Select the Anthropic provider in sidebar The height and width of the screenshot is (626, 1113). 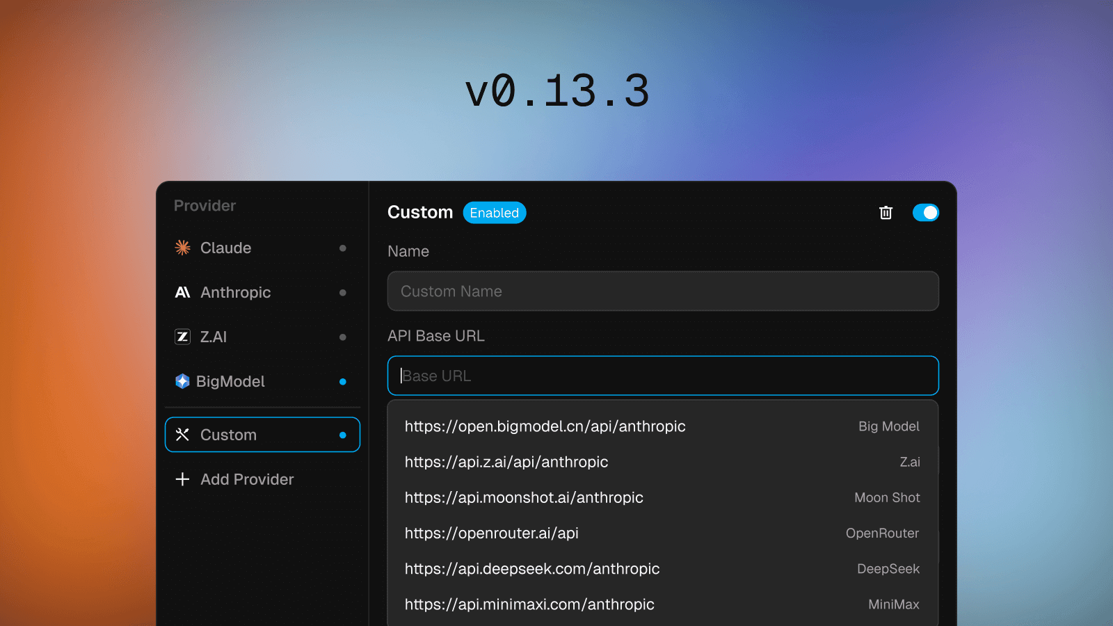tap(235, 292)
